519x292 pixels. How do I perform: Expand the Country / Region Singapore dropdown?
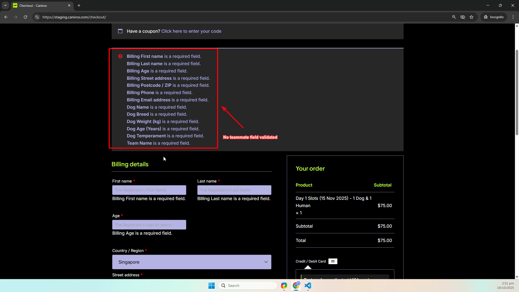192,262
